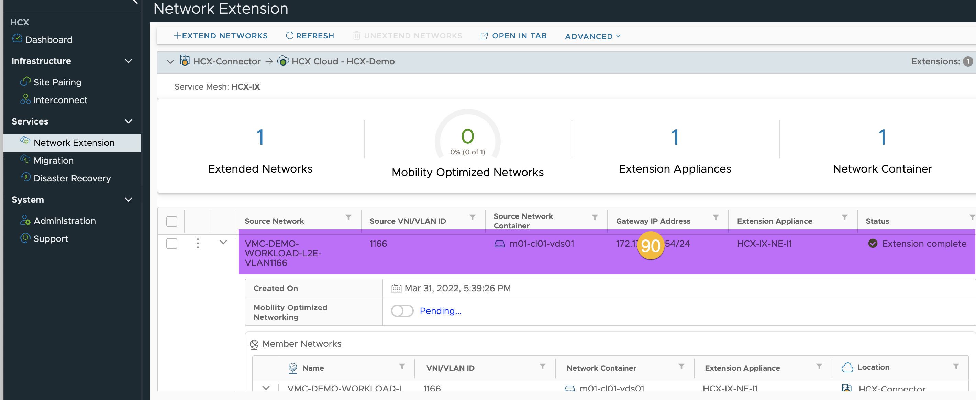Filter the Member Networks VNI/VLAN ID column
This screenshot has width=976, height=400.
click(543, 366)
